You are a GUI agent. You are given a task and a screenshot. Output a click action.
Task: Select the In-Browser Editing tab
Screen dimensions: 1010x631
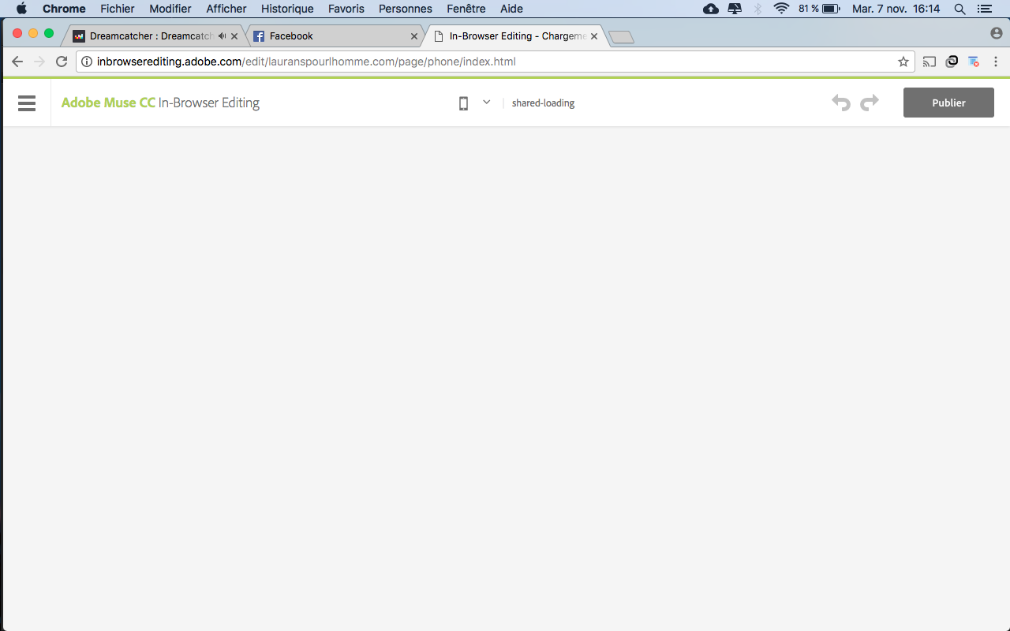pyautogui.click(x=518, y=36)
